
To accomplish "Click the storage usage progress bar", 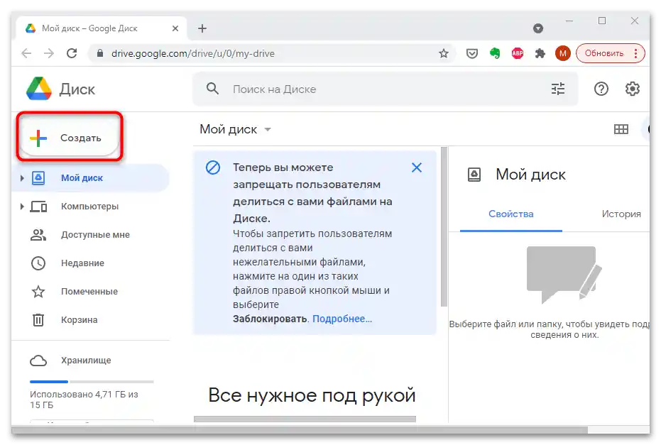I will coord(92,382).
